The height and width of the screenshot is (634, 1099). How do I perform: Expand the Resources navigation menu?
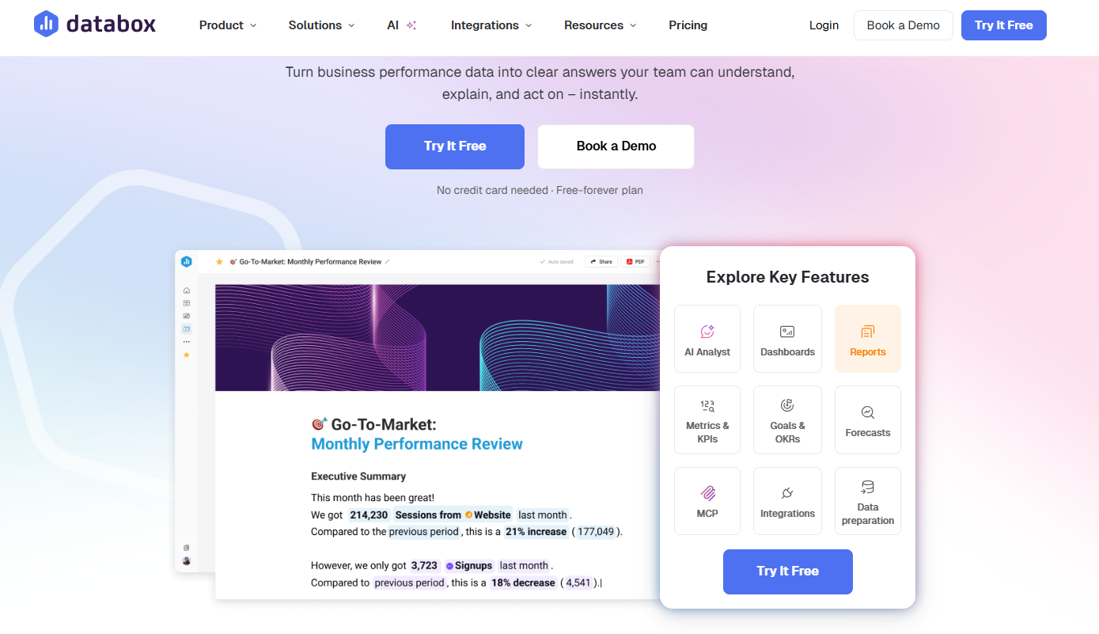coord(600,25)
